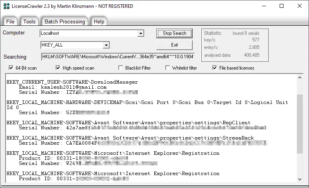This screenshot has height=188, width=309.
Task: Click the Avast StreamBack registry key line
Action: (130, 138)
